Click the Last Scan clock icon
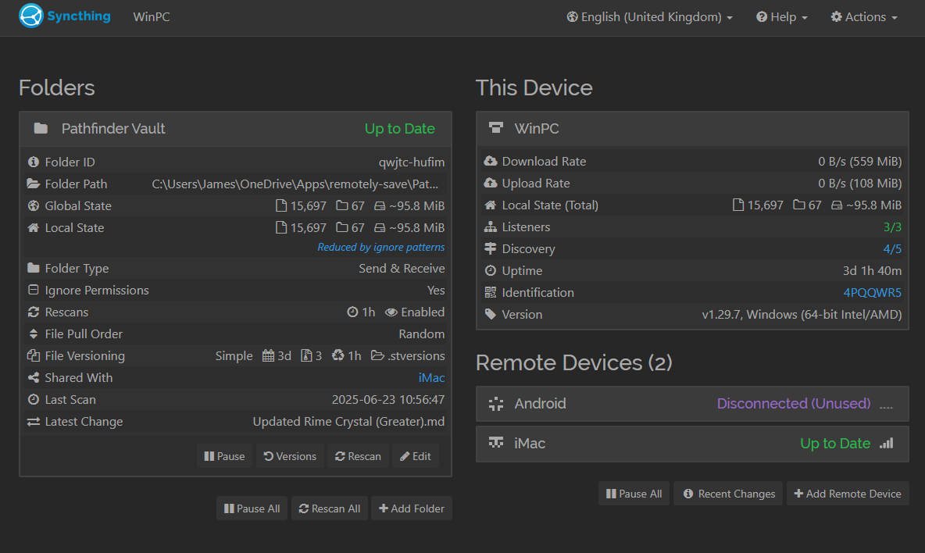 (x=34, y=399)
